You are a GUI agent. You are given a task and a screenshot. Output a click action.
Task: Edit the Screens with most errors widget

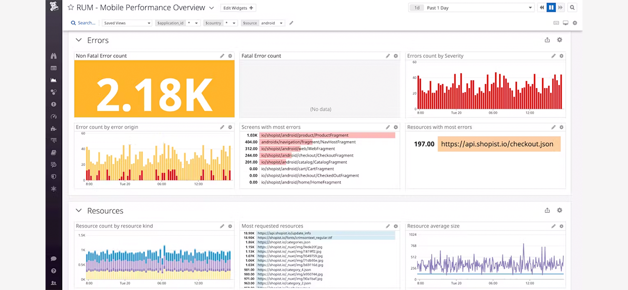pos(388,127)
